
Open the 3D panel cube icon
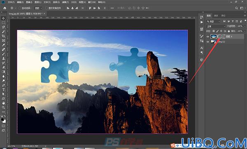(202, 60)
